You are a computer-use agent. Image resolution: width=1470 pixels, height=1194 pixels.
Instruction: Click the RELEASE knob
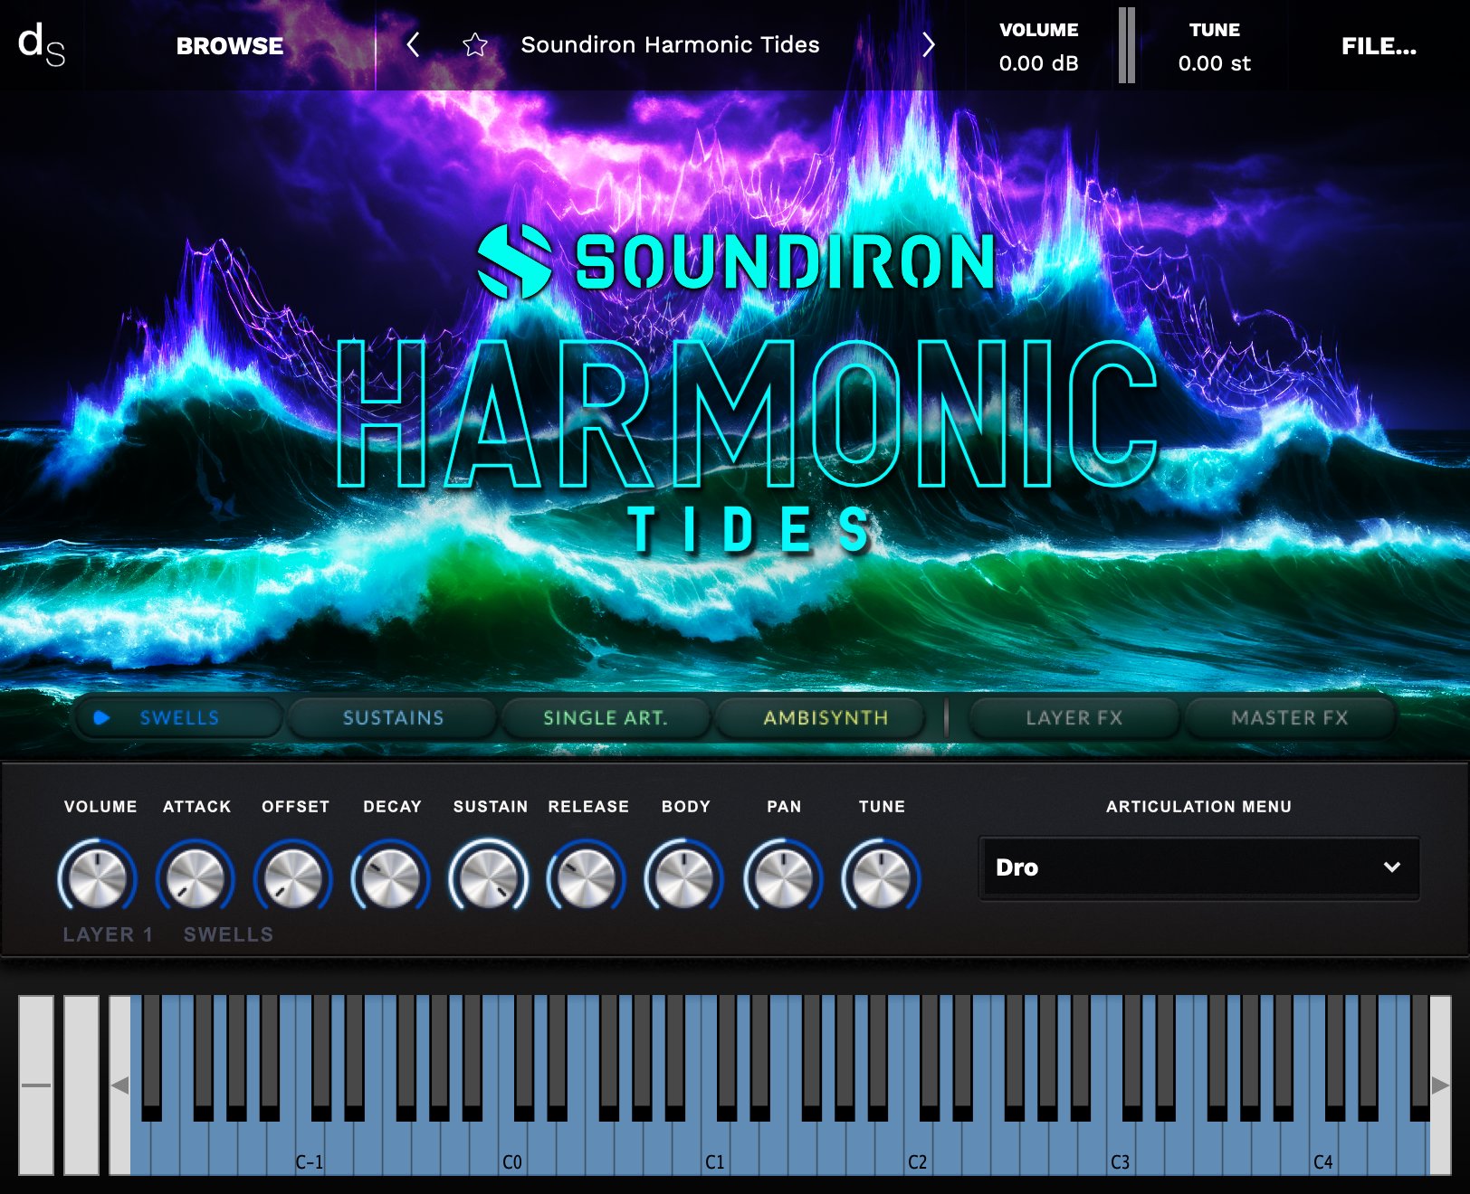click(587, 877)
